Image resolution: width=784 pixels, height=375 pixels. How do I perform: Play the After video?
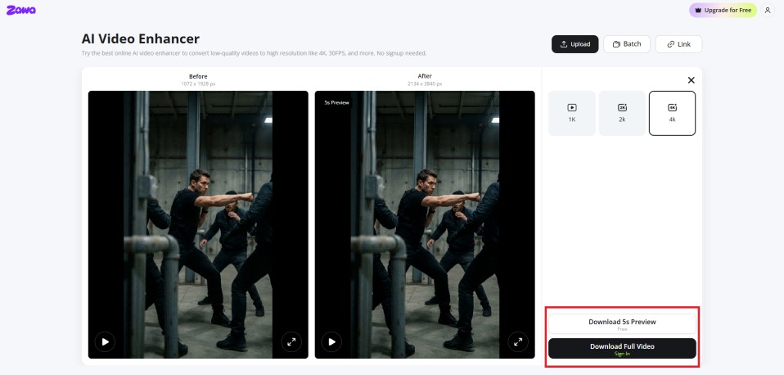pos(331,342)
